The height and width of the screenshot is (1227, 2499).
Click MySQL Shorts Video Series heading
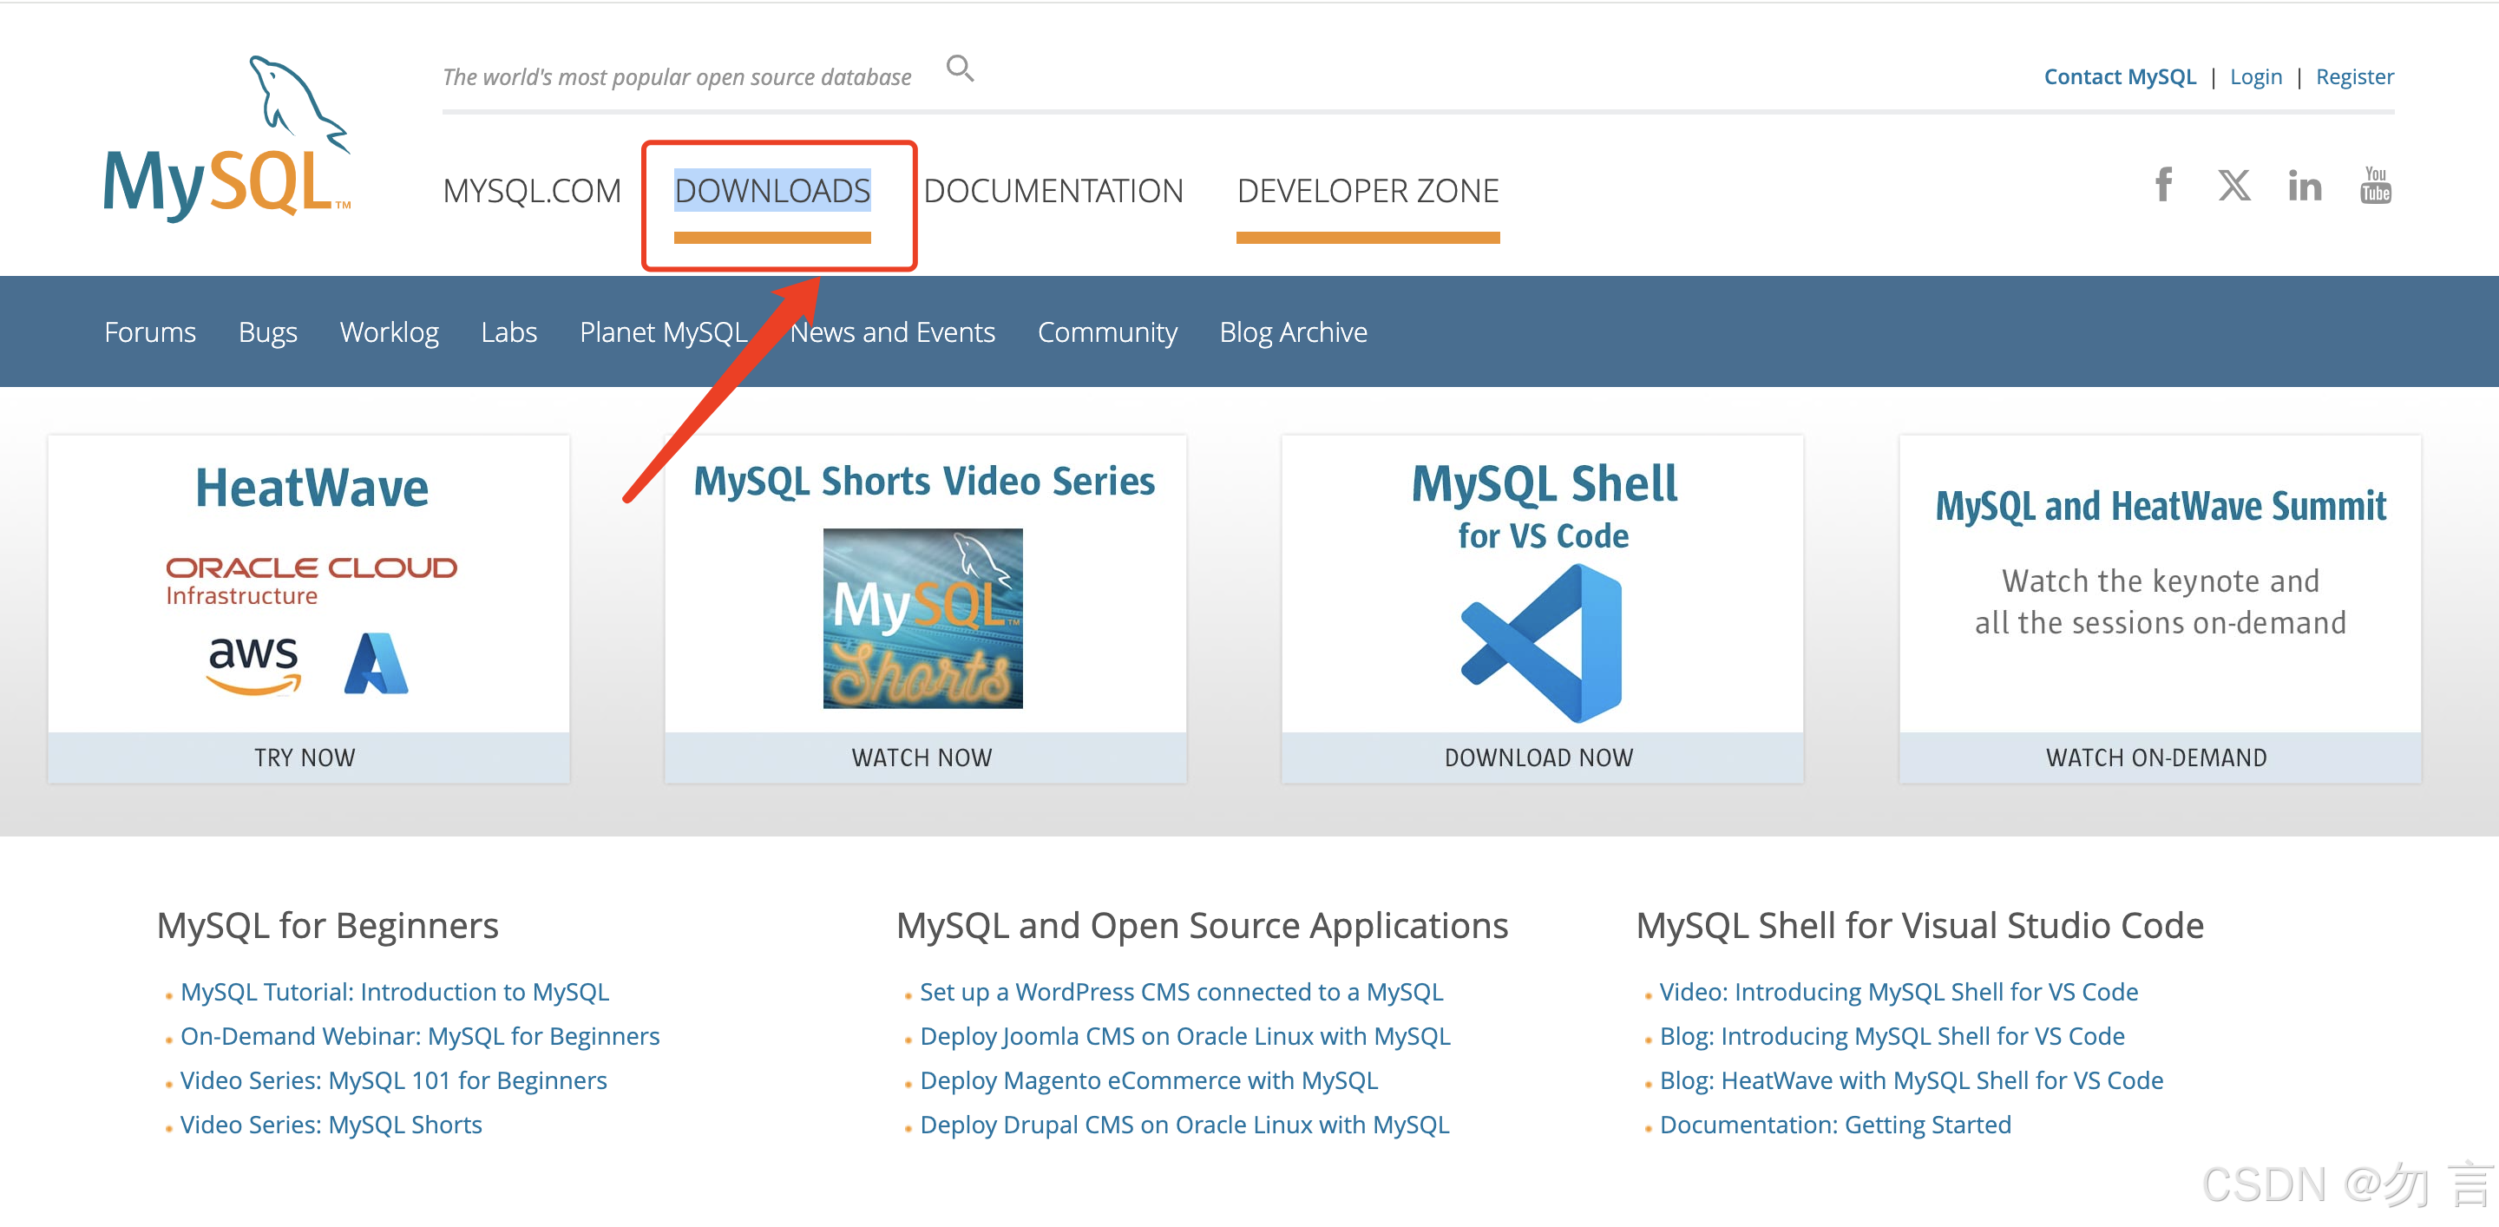(x=924, y=481)
